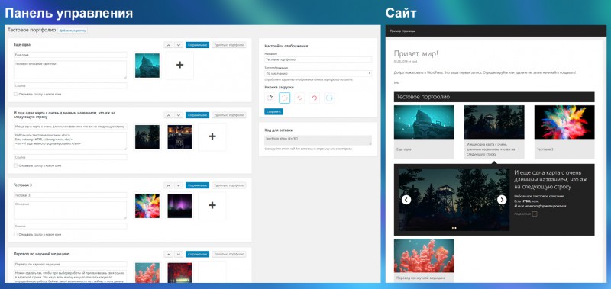Move the long-named second card down
Image resolution: width=611 pixels, height=289 pixels.
click(179, 115)
